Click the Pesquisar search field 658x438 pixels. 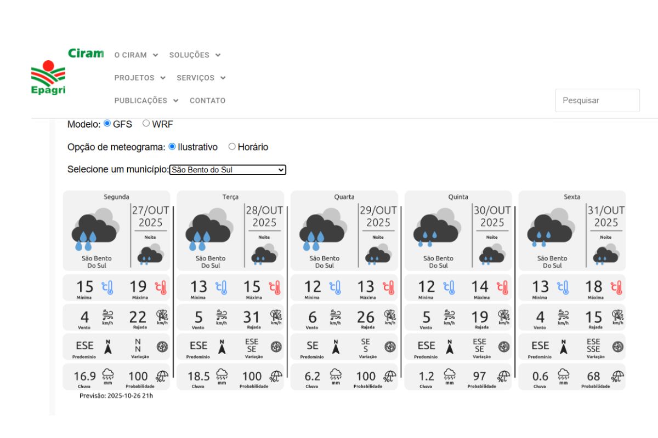pyautogui.click(x=597, y=101)
